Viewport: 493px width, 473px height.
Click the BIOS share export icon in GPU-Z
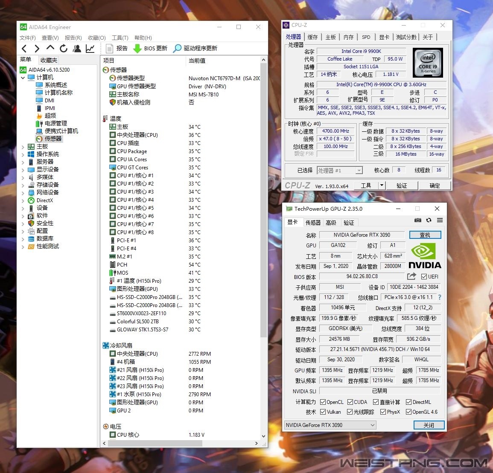(411, 276)
